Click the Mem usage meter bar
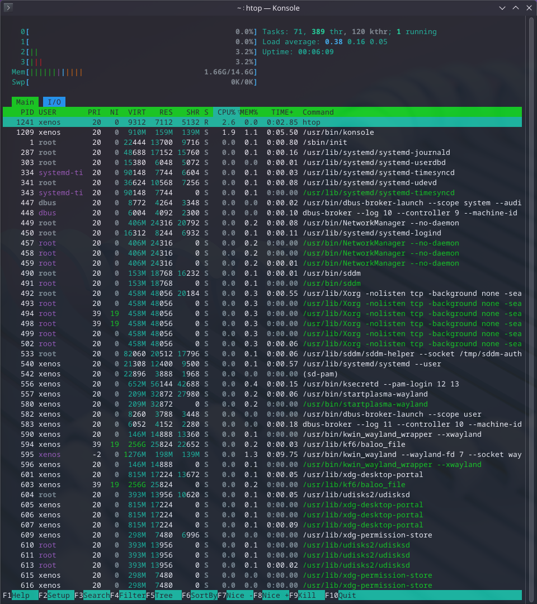537x604 pixels. click(x=134, y=72)
